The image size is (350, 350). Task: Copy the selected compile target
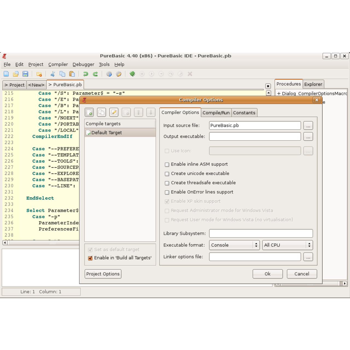101,112
